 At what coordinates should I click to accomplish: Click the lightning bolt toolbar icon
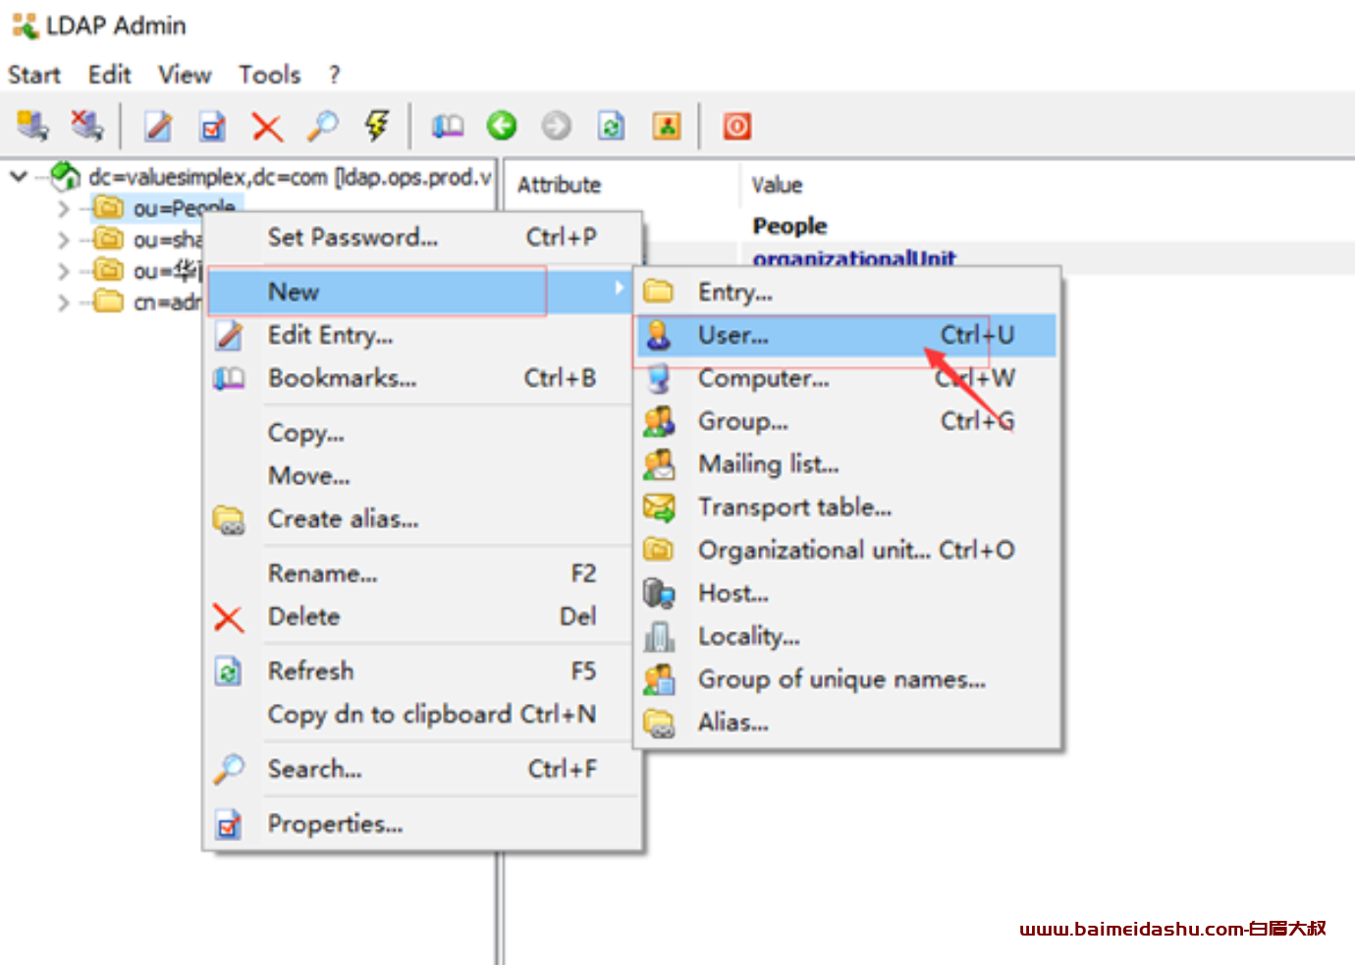376,126
